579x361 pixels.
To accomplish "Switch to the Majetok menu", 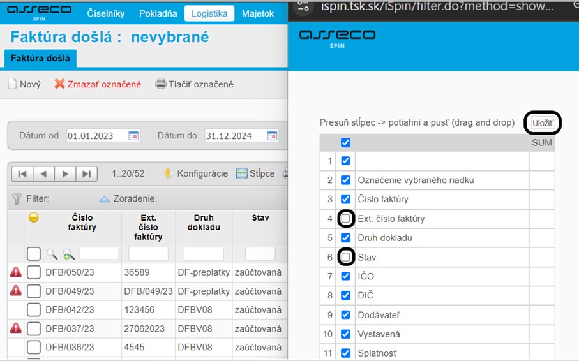I will tap(257, 13).
